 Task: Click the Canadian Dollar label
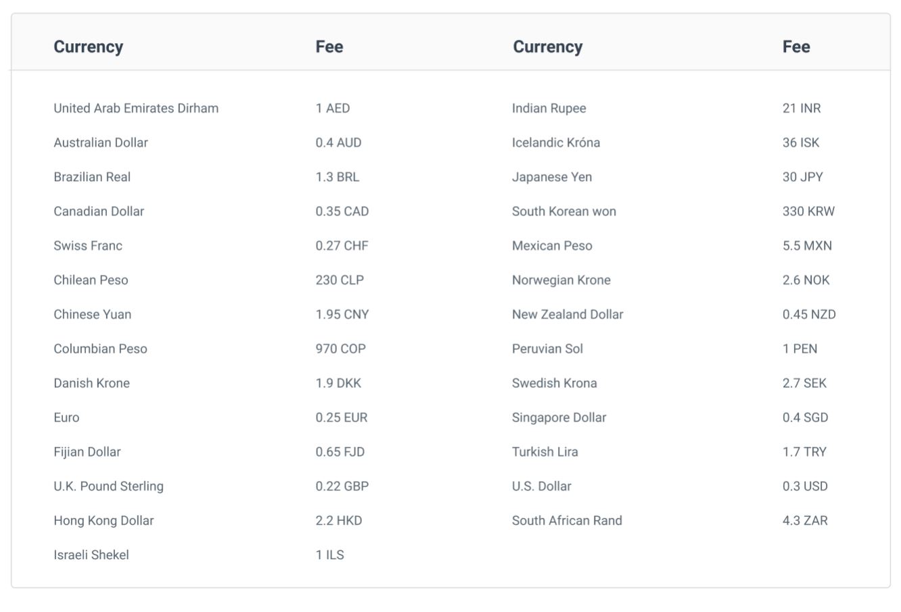(99, 211)
